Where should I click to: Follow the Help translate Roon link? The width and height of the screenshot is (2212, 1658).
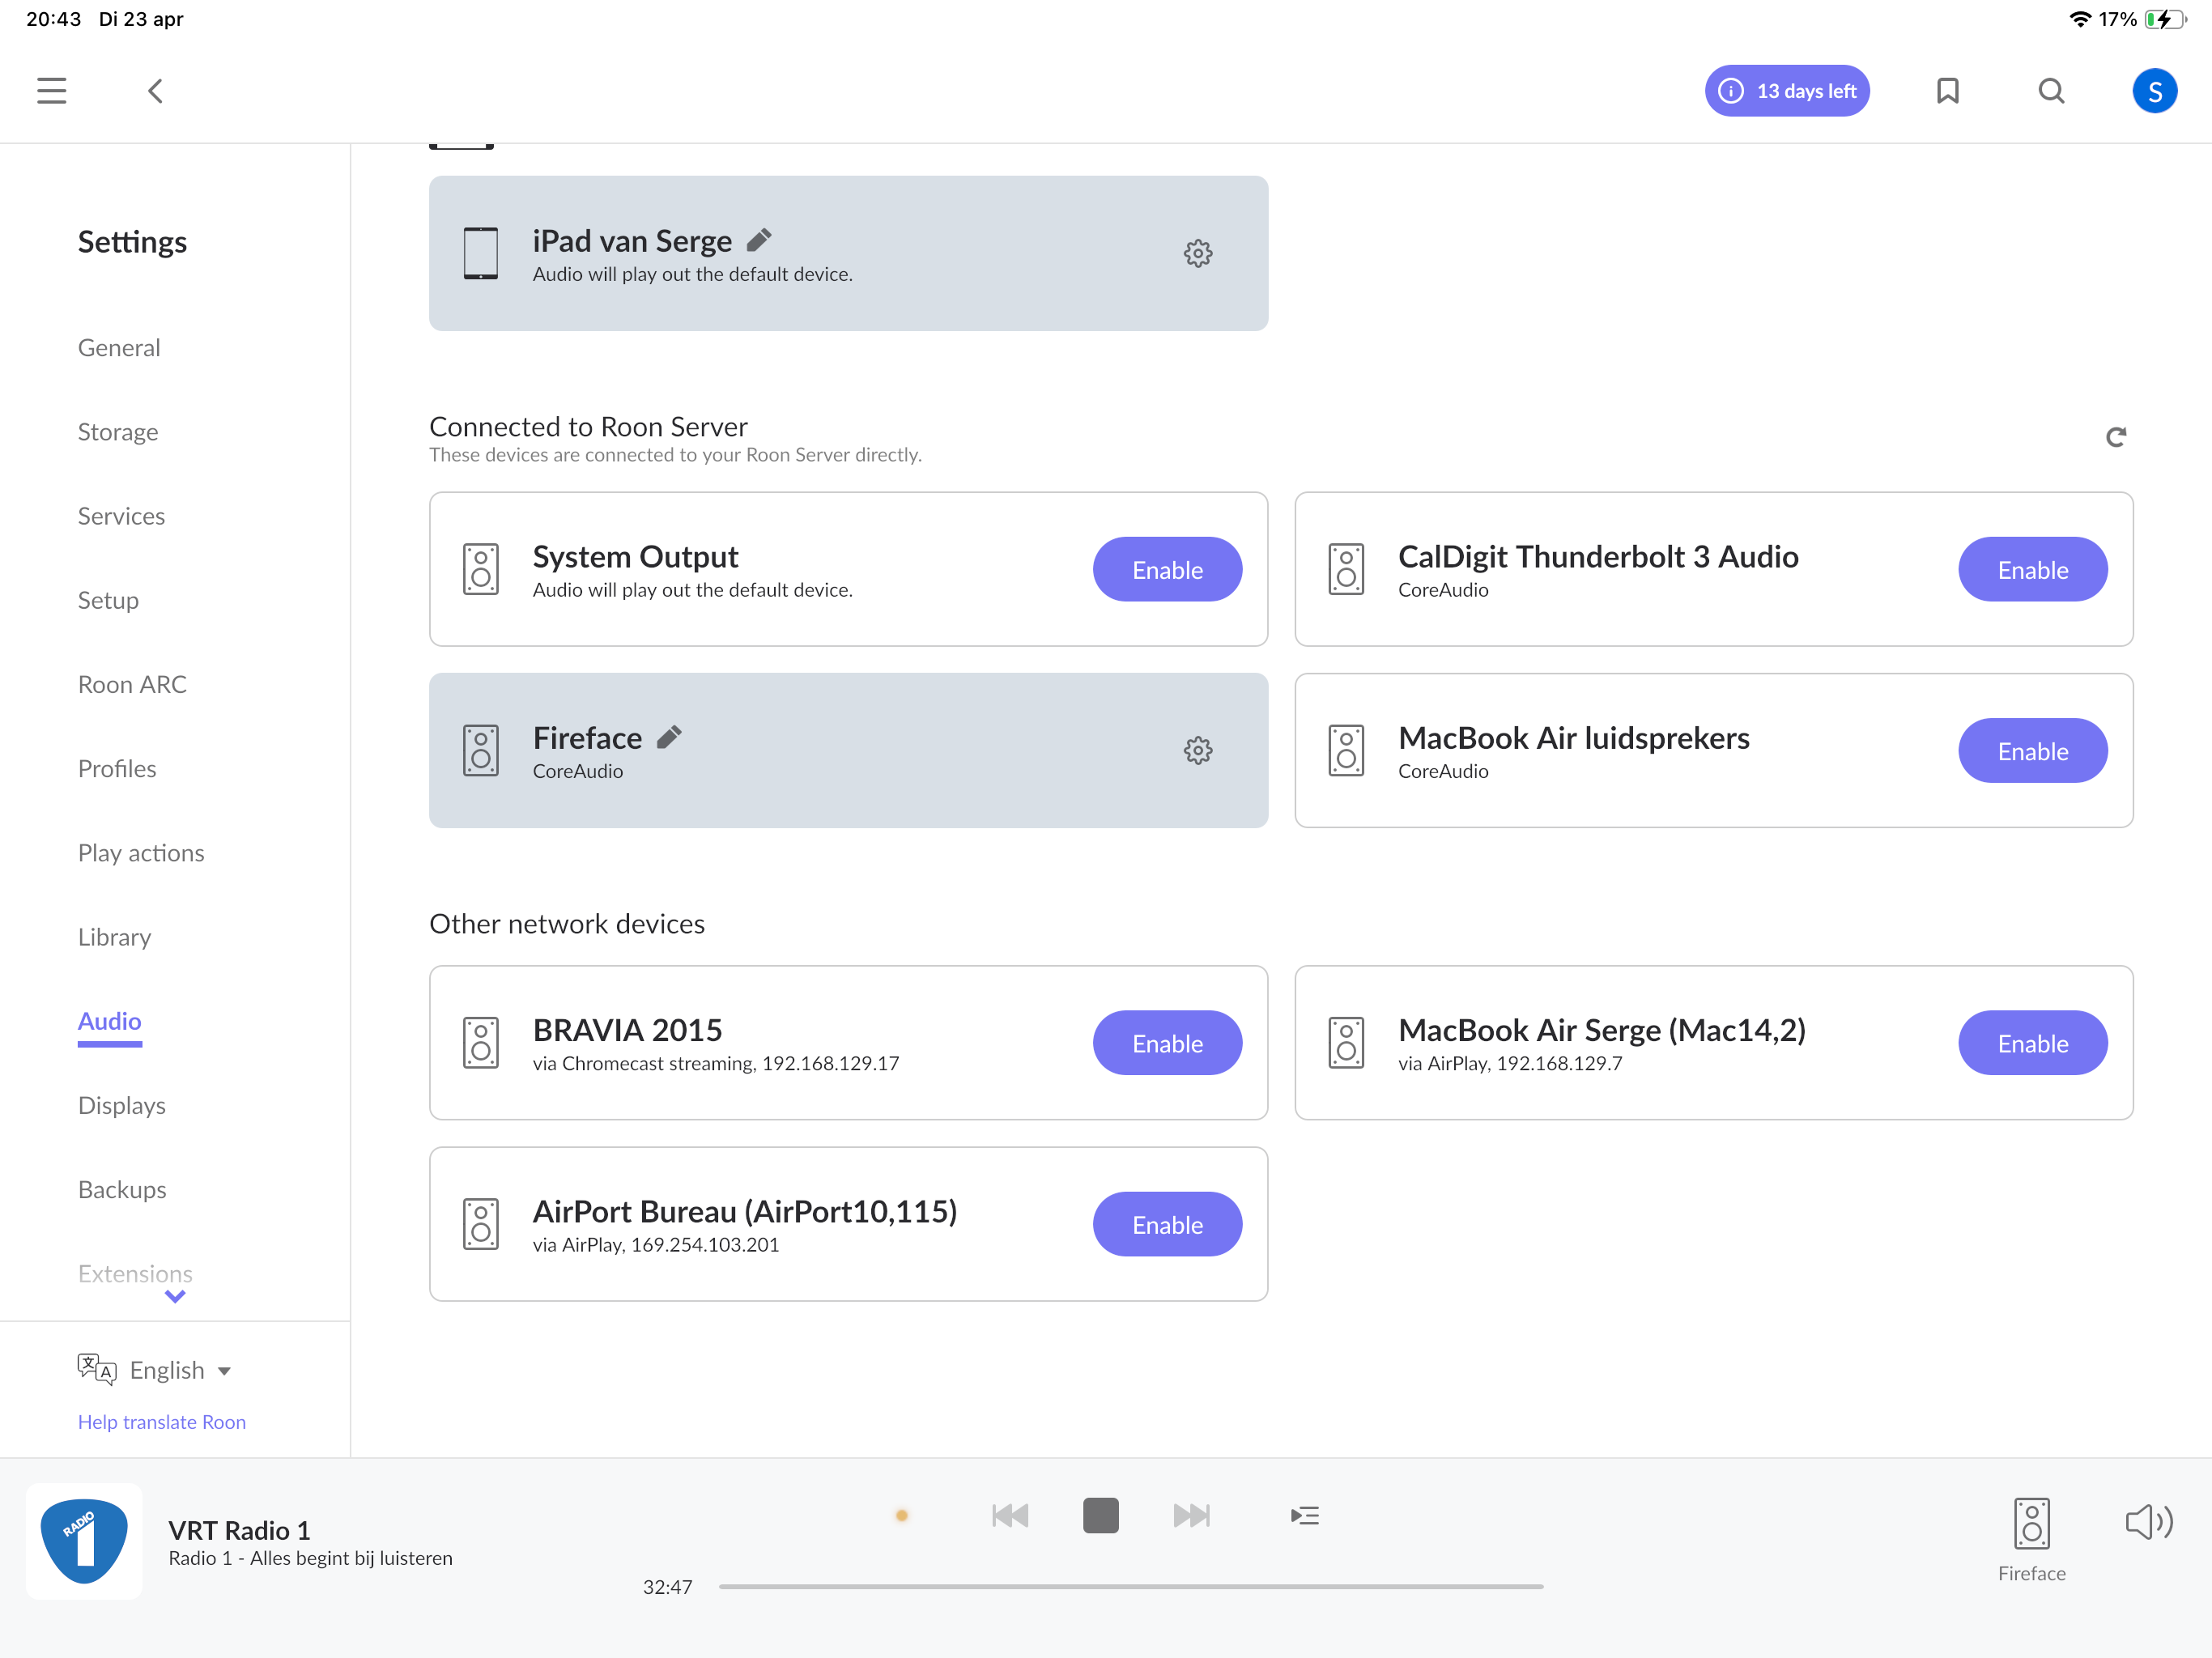[162, 1422]
